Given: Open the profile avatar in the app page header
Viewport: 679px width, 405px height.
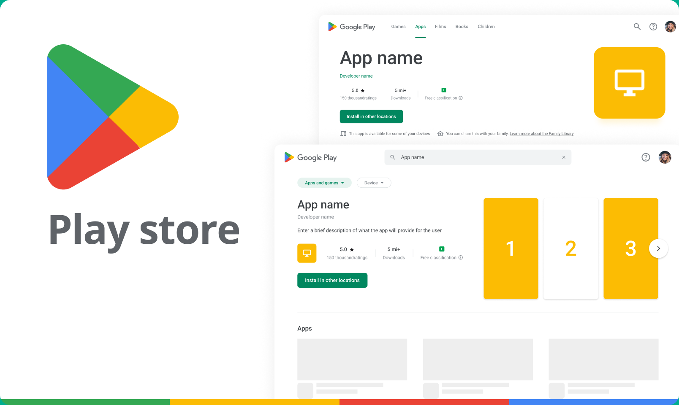Looking at the screenshot, I should click(x=670, y=27).
